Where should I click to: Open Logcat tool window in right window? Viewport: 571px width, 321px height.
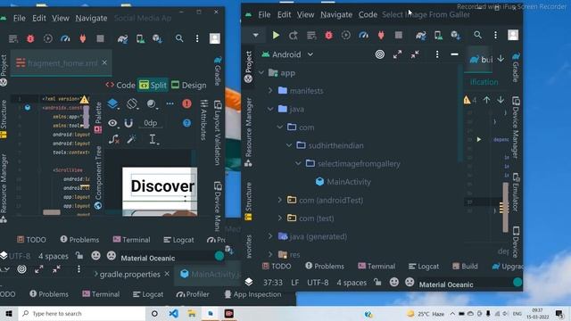[424, 266]
